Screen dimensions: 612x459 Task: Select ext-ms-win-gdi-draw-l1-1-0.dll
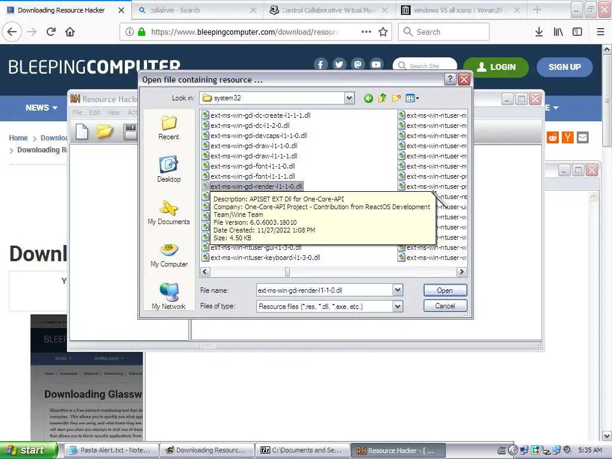253,146
